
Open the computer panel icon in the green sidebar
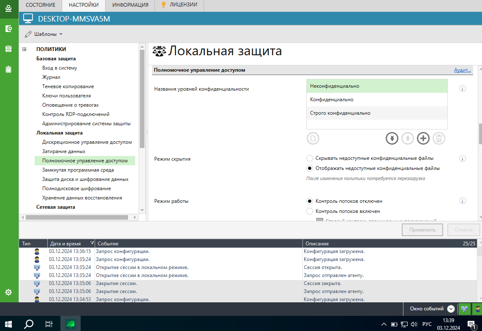tap(8, 8)
